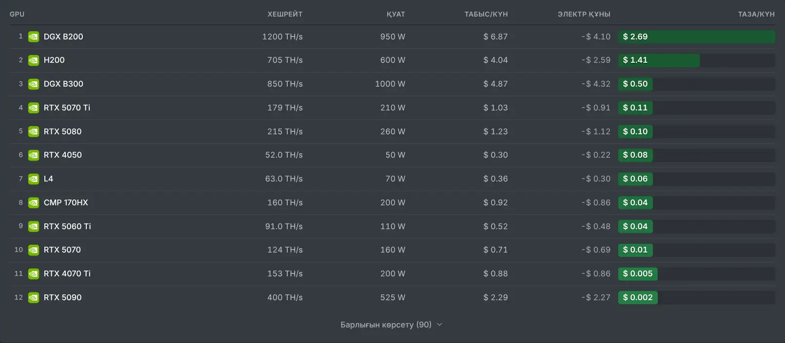Click the chevron arrow after (90)
Viewport: 785px width, 343px height.
click(439, 325)
